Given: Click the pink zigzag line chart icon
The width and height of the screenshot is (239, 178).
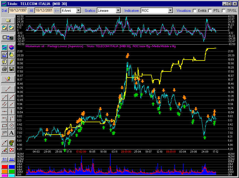Looking at the screenshot, I should 4,48.
